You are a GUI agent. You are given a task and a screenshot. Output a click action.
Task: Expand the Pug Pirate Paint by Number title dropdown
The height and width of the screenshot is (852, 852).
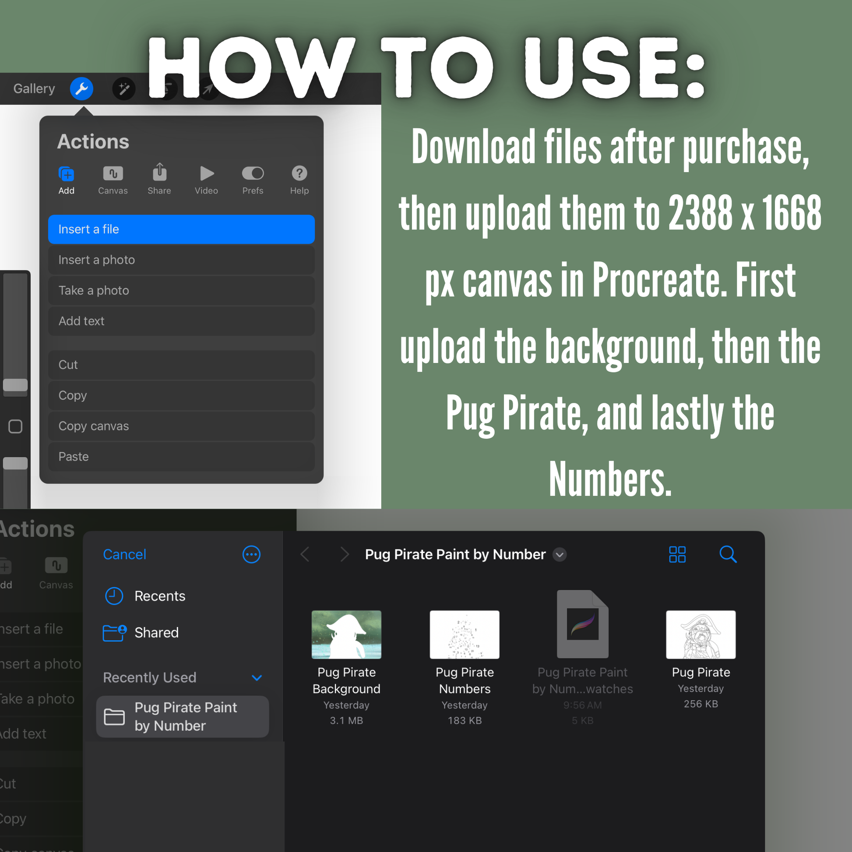coord(560,554)
